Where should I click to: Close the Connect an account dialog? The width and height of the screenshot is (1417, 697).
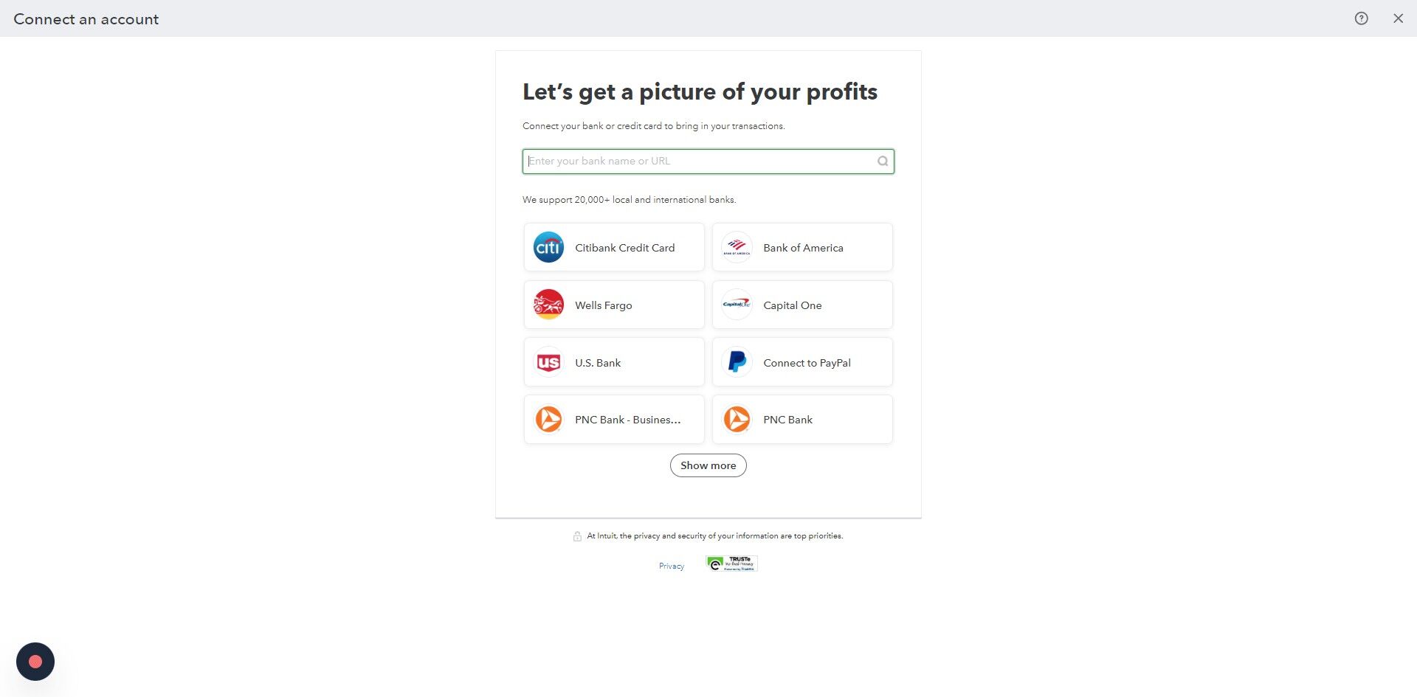1398,18
